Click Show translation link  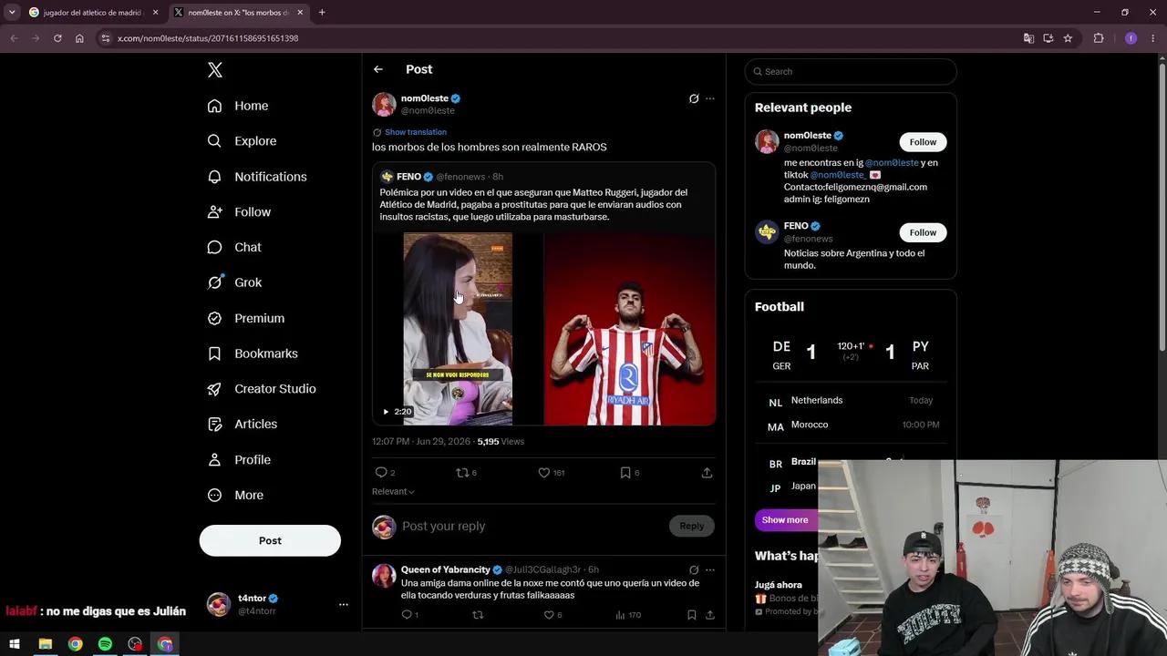(416, 132)
